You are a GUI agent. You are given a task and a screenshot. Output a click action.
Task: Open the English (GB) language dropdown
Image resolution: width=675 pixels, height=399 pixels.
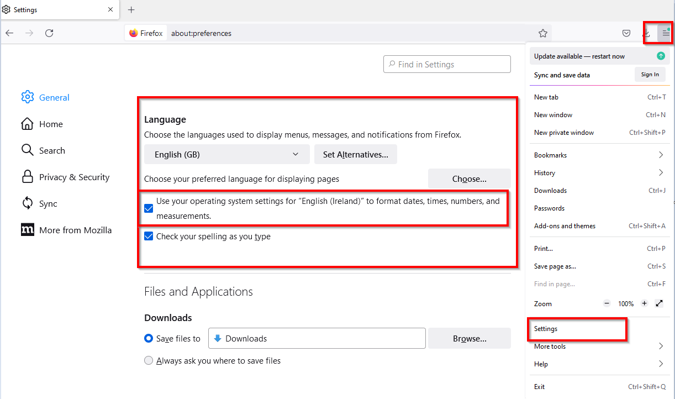coord(226,154)
